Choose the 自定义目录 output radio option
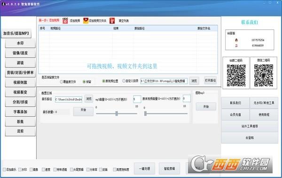 tap(124, 81)
